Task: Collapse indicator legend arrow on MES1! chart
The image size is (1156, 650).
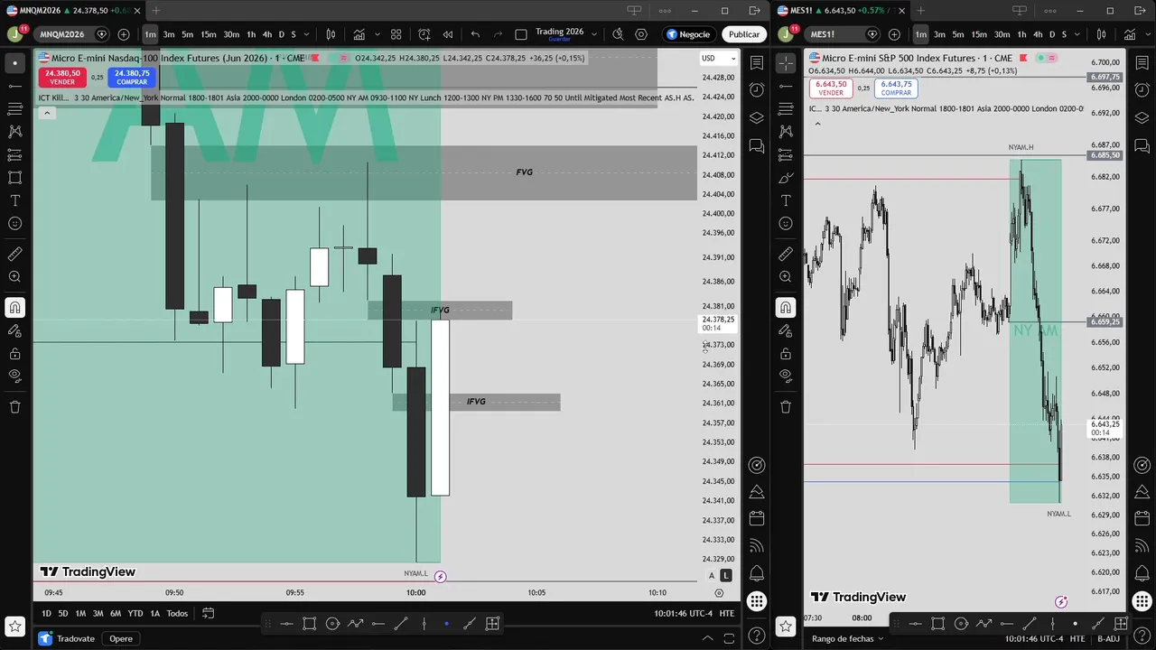Action: point(817,124)
